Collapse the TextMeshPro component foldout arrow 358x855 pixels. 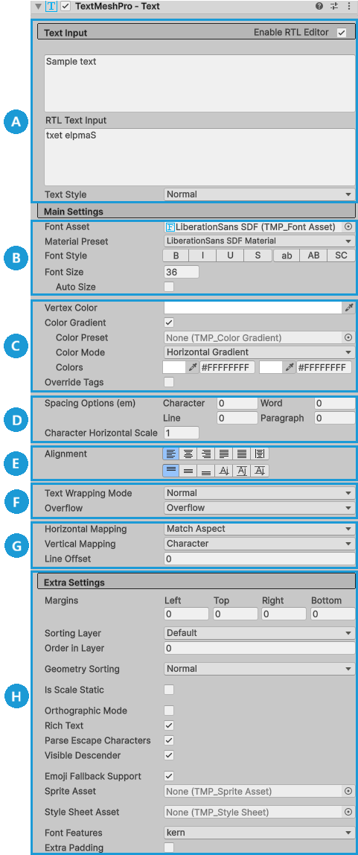[38, 7]
